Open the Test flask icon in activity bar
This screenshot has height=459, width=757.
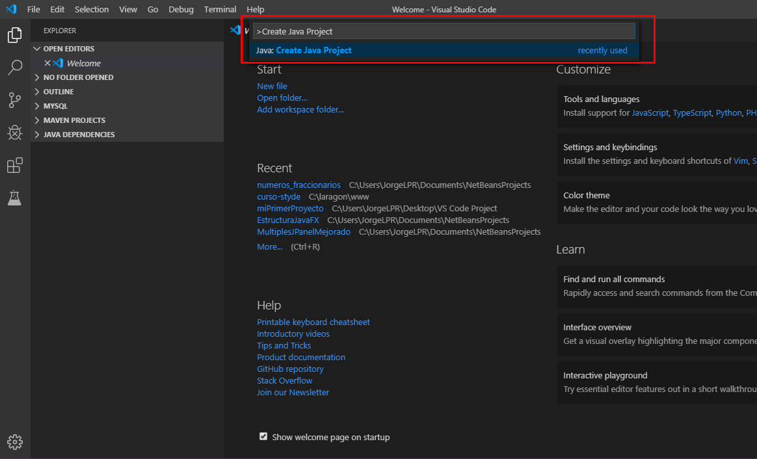point(15,198)
